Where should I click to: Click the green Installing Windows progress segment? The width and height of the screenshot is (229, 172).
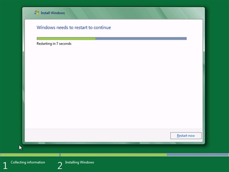point(114,155)
